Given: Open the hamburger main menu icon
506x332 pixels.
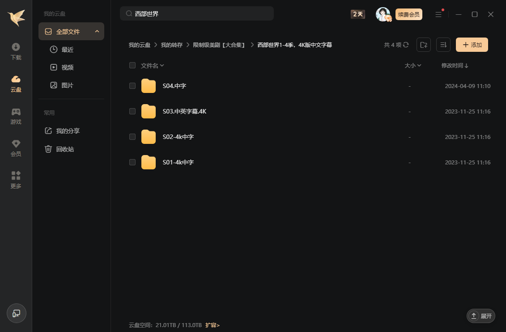Looking at the screenshot, I should pyautogui.click(x=438, y=14).
